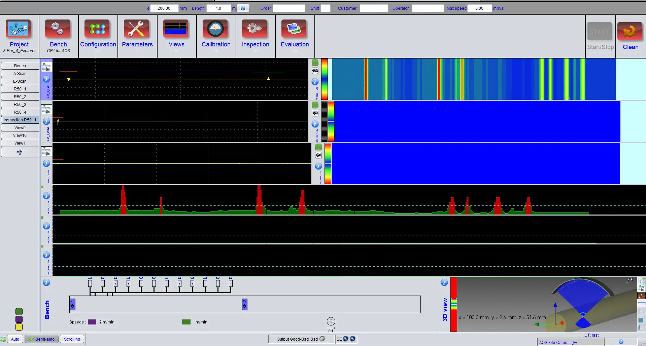The height and width of the screenshot is (346, 646).
Task: Open the E-Scan view tab
Action: (x=20, y=81)
